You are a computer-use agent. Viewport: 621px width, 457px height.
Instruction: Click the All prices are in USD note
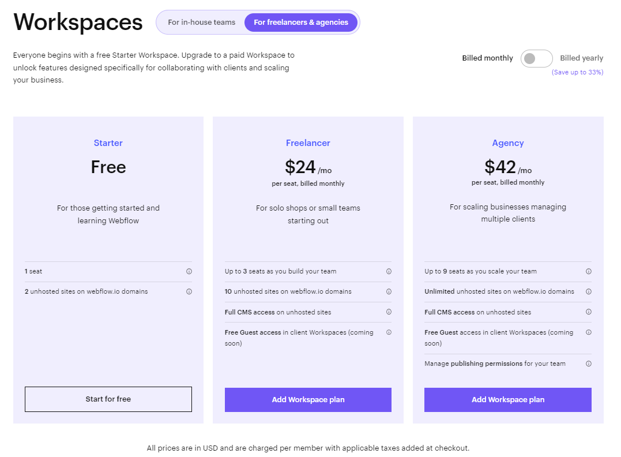308,448
